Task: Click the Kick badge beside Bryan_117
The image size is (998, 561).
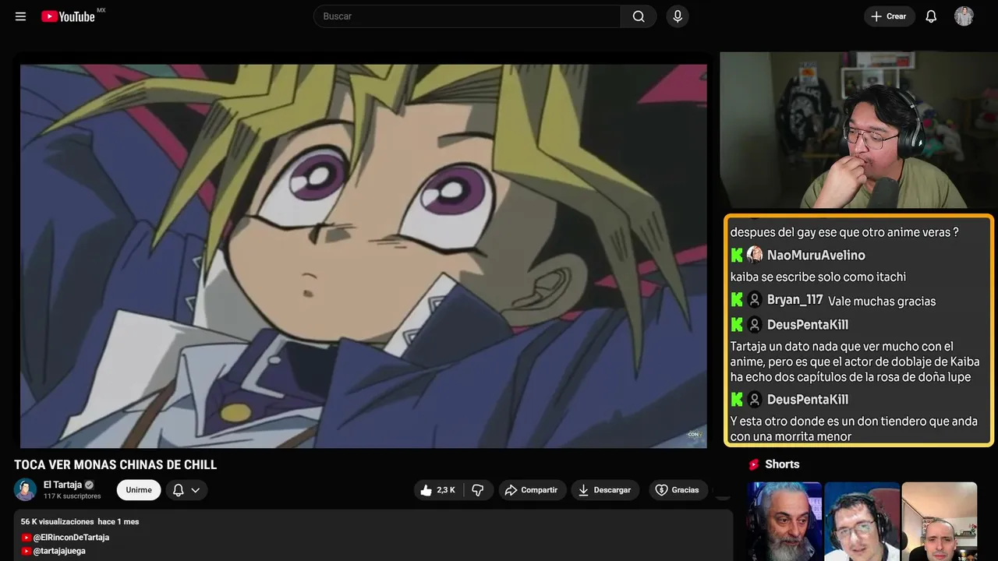Action: click(737, 300)
